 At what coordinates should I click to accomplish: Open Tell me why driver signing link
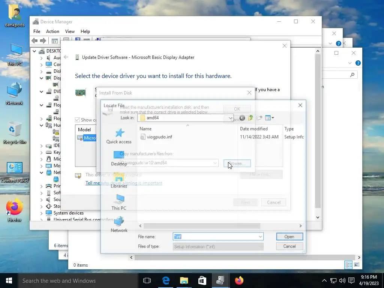click(x=124, y=183)
